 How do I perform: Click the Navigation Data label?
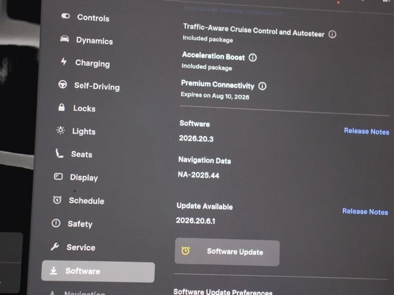pyautogui.click(x=205, y=160)
